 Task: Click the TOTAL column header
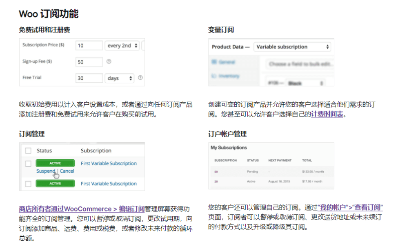pos(307,161)
